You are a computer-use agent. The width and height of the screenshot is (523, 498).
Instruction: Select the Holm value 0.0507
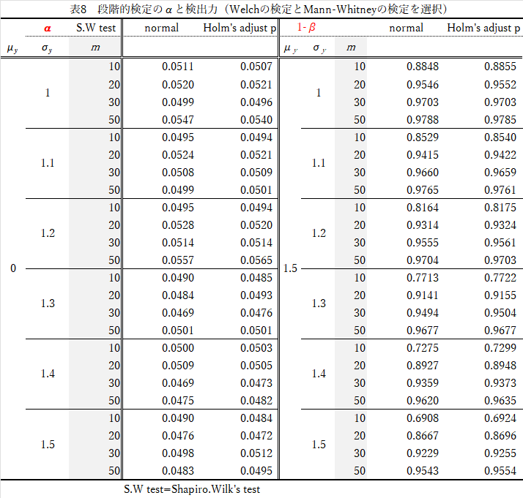[x=256, y=67]
